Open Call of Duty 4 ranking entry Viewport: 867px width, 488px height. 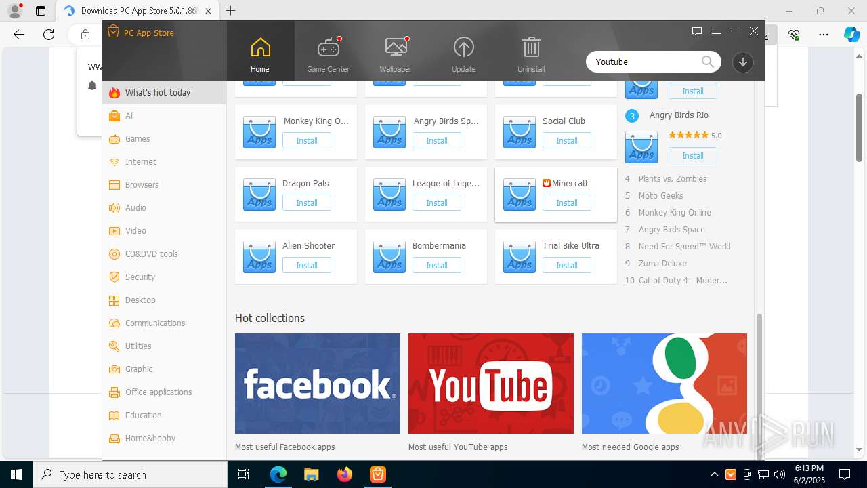pos(683,281)
